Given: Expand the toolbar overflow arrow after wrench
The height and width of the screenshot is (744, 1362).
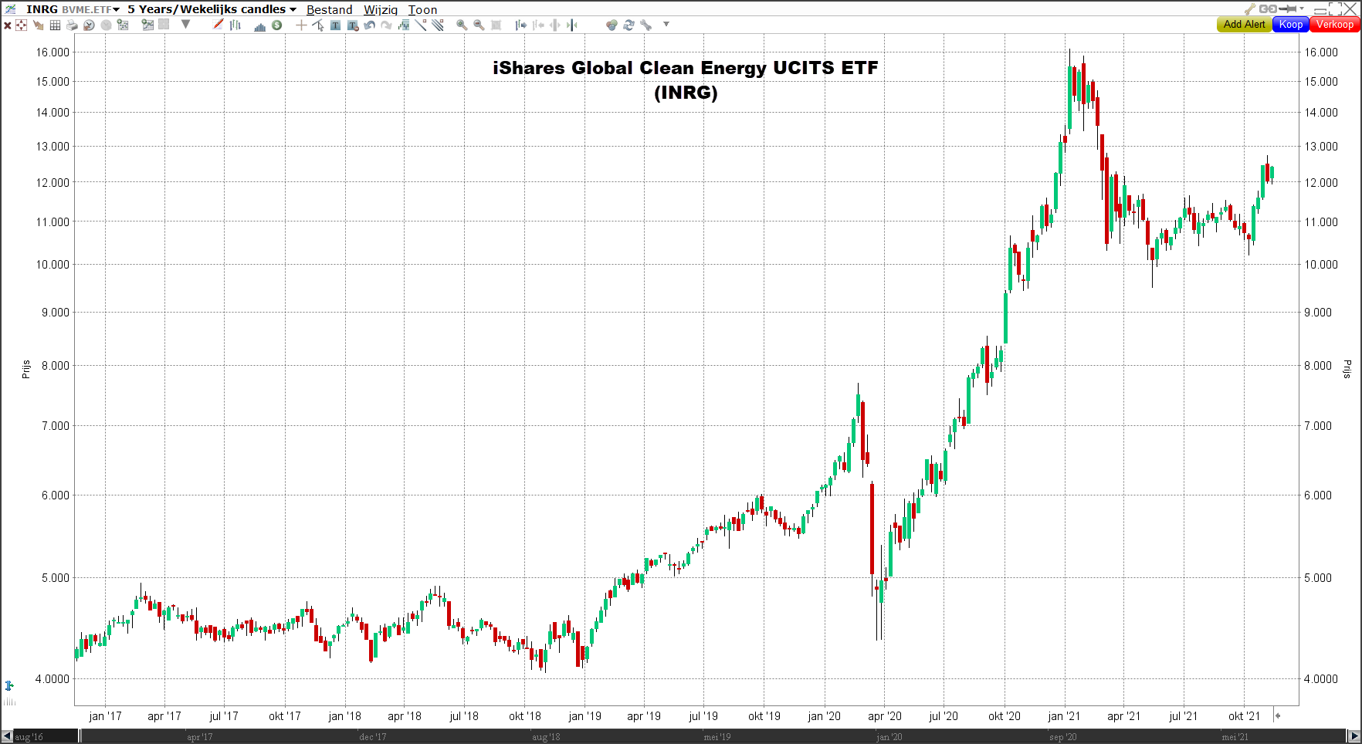Looking at the screenshot, I should point(666,25).
